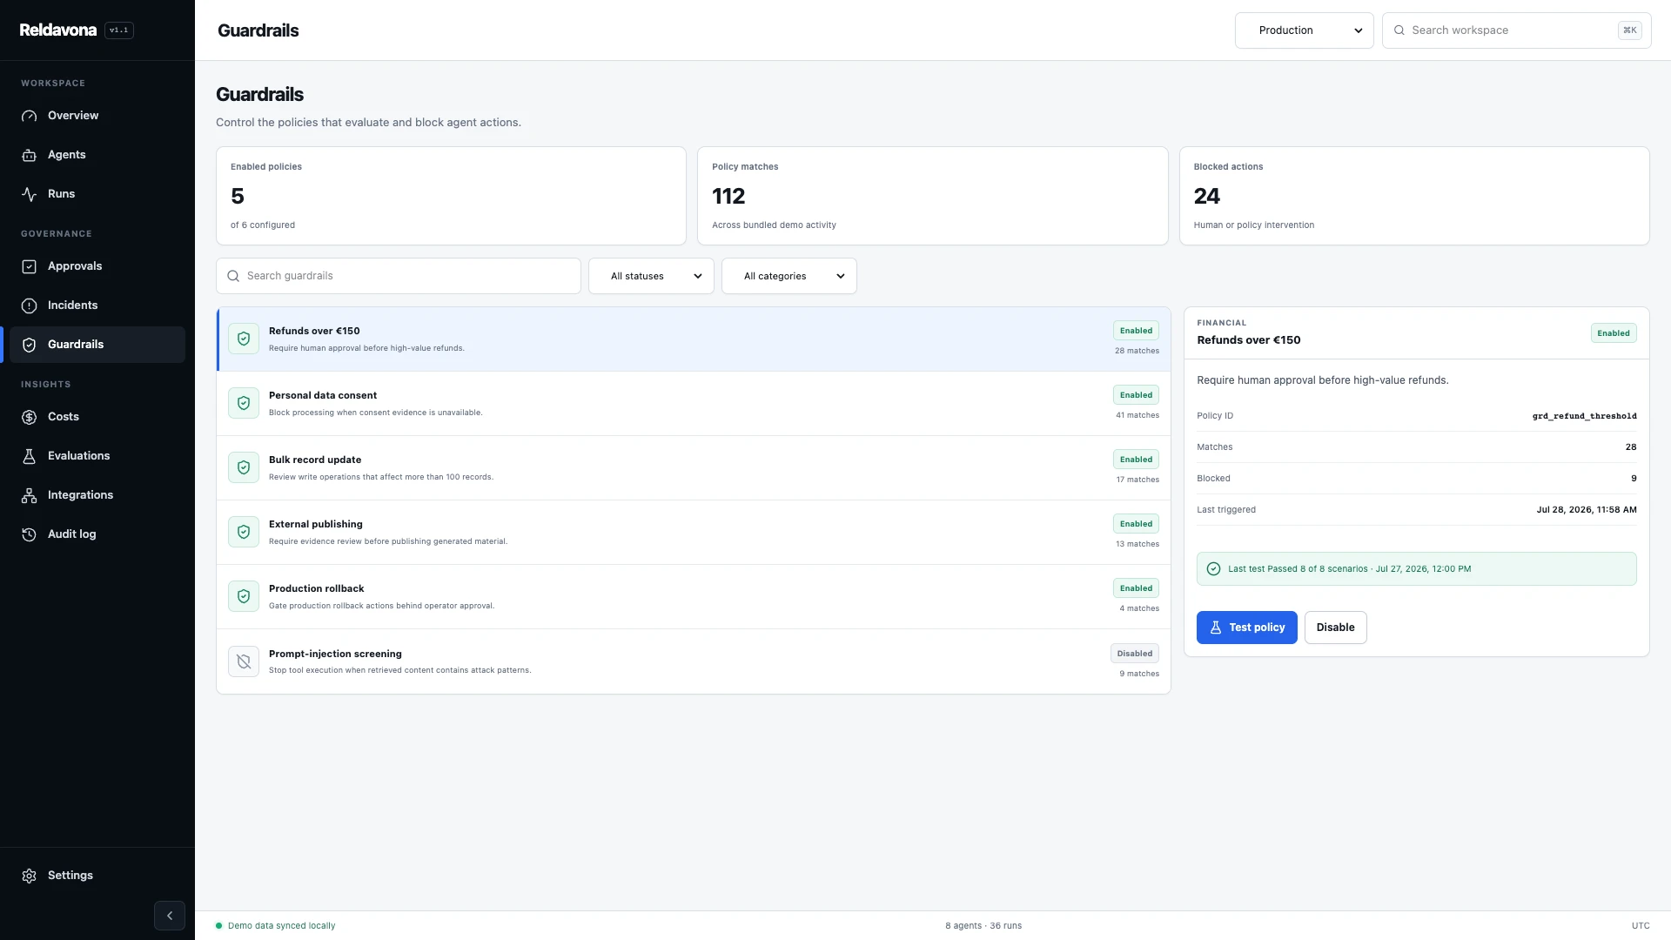The image size is (1671, 940).
Task: Click shield icon of External publishing row
Action: 244,532
